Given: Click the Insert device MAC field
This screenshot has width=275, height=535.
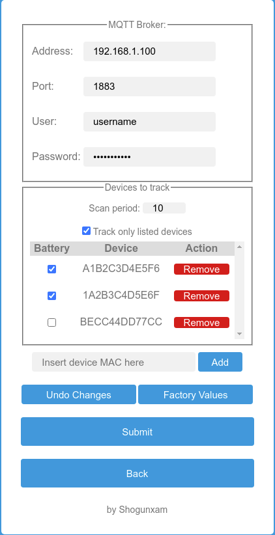Looking at the screenshot, I should coord(113,362).
